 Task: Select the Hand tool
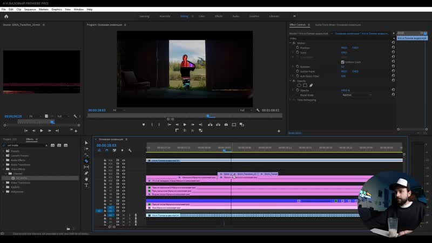(x=86, y=179)
